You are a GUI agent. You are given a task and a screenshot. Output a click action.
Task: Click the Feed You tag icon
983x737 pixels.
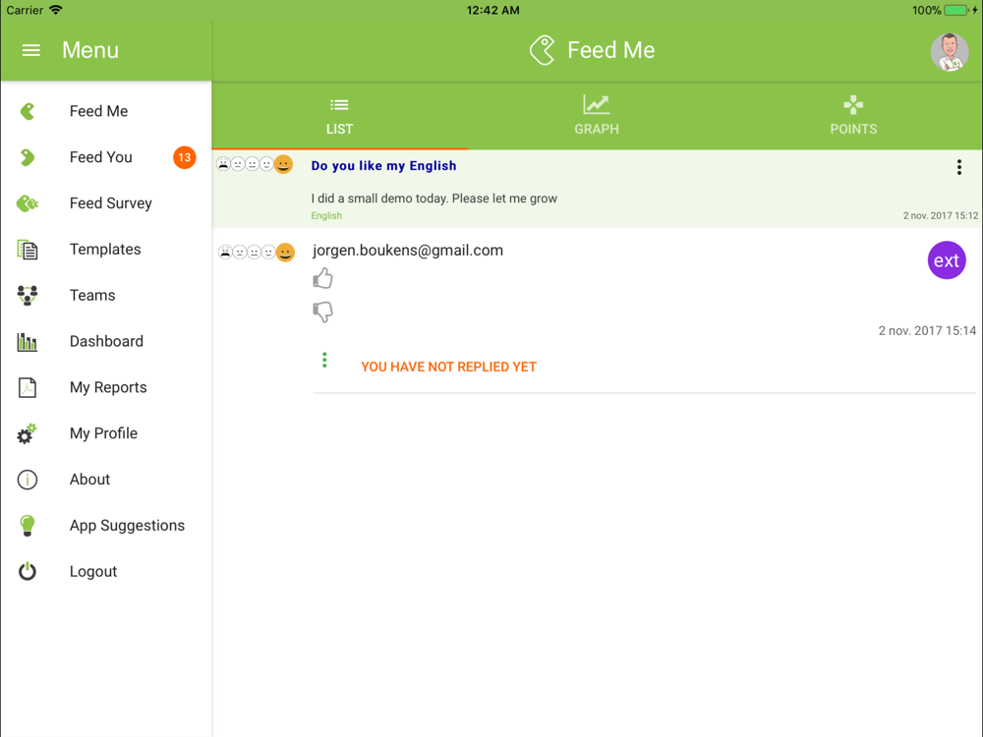[27, 157]
